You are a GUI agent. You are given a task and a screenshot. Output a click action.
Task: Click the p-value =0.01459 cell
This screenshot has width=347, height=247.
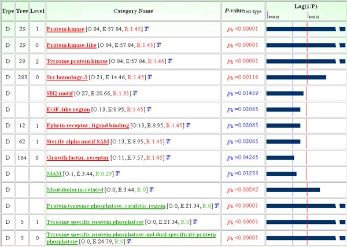(x=243, y=93)
